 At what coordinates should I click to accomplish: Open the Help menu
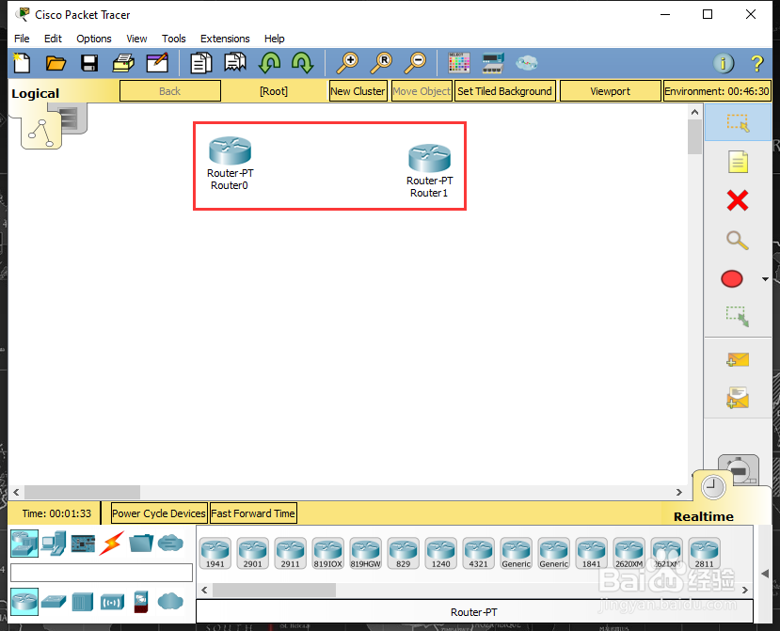coord(274,39)
